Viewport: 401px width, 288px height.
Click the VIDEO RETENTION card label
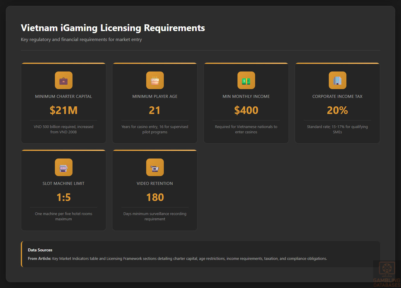(155, 183)
